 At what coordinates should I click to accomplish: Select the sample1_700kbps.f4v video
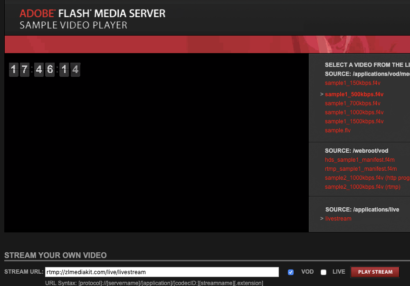pyautogui.click(x=352, y=103)
